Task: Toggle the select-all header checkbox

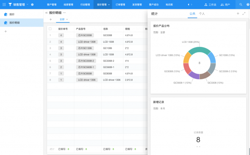Action: [50, 29]
